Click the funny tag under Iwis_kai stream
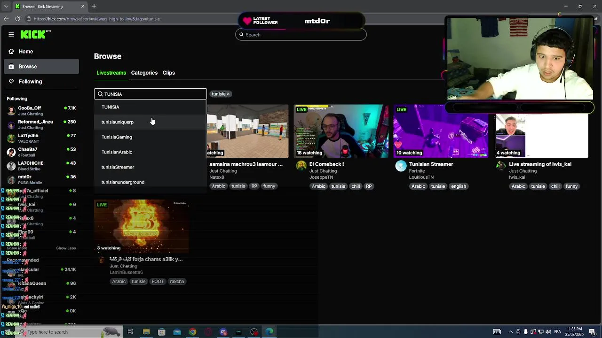Screen dimensions: 602x338 pyautogui.click(x=571, y=186)
